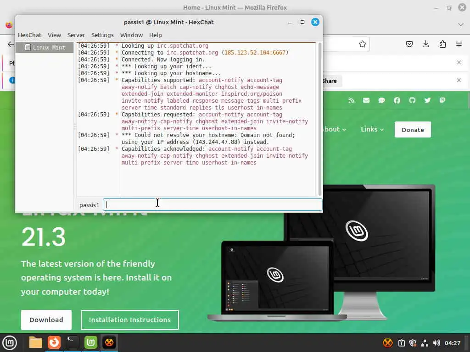Click the email envelope icon on webpage
Viewport: 470px width, 352px height.
(366, 100)
